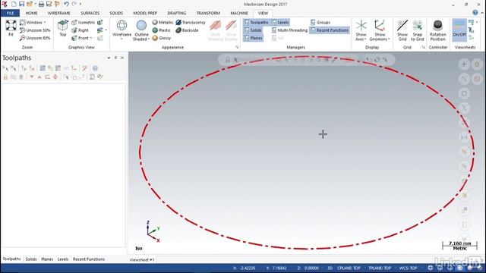This screenshot has width=486, height=273.
Task: Click New file icon in quick access toolbar
Action: pyautogui.click(x=14, y=4)
